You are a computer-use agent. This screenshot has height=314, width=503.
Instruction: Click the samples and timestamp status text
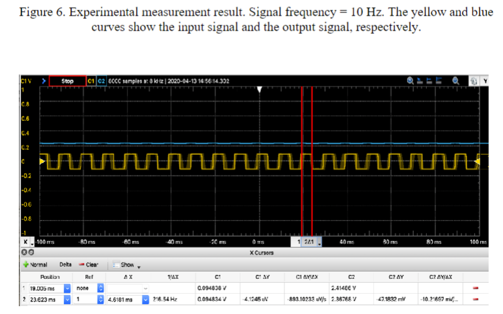(169, 81)
